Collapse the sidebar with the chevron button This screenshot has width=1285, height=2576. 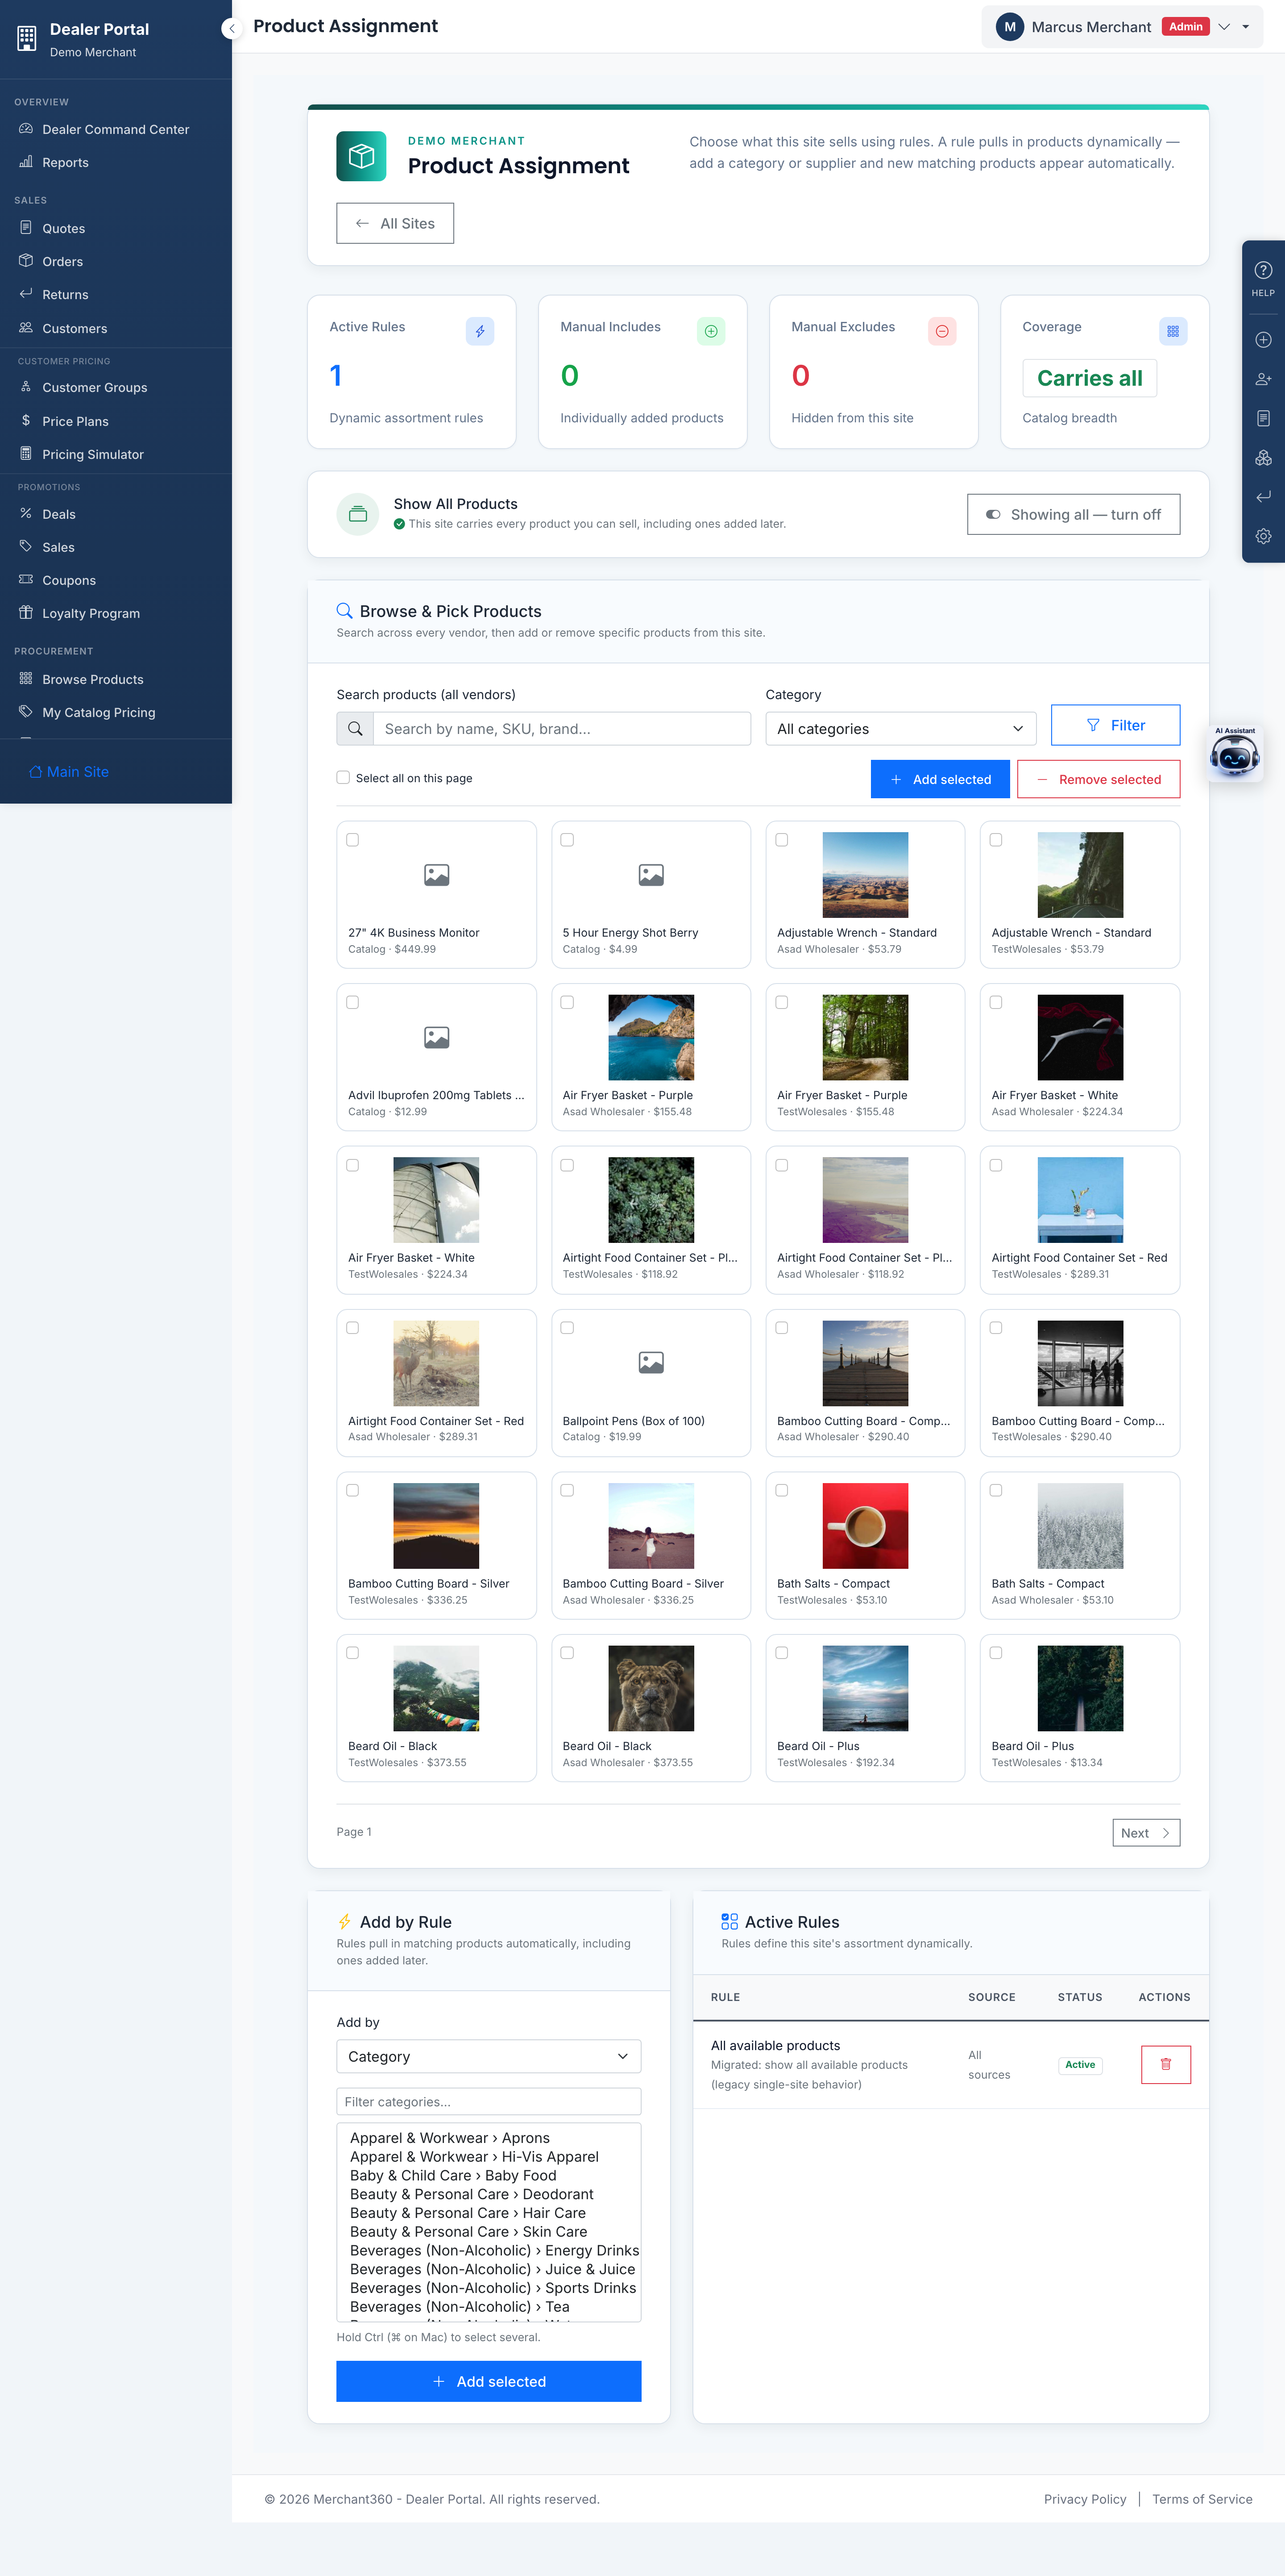coord(232,28)
